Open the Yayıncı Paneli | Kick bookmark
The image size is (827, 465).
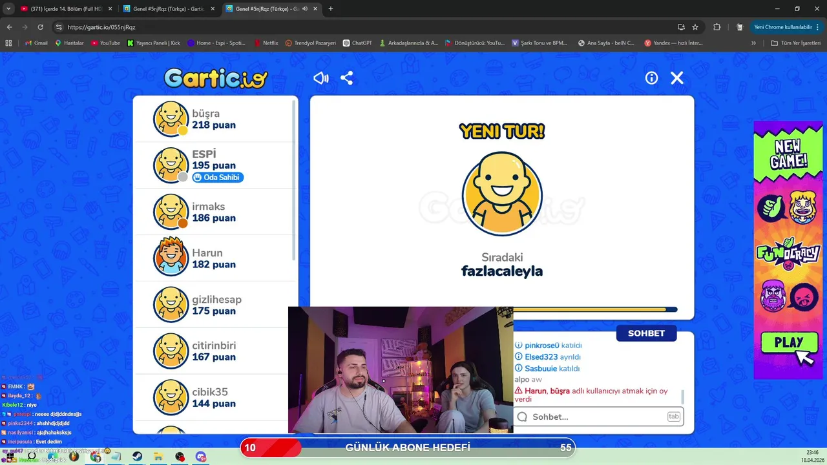point(154,43)
